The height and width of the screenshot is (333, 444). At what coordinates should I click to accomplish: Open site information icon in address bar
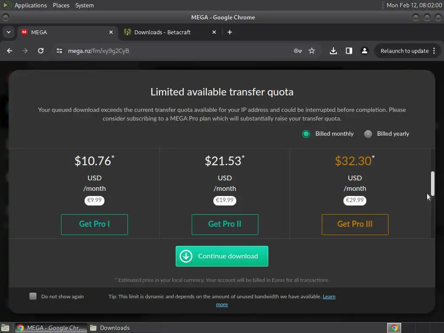point(59,51)
